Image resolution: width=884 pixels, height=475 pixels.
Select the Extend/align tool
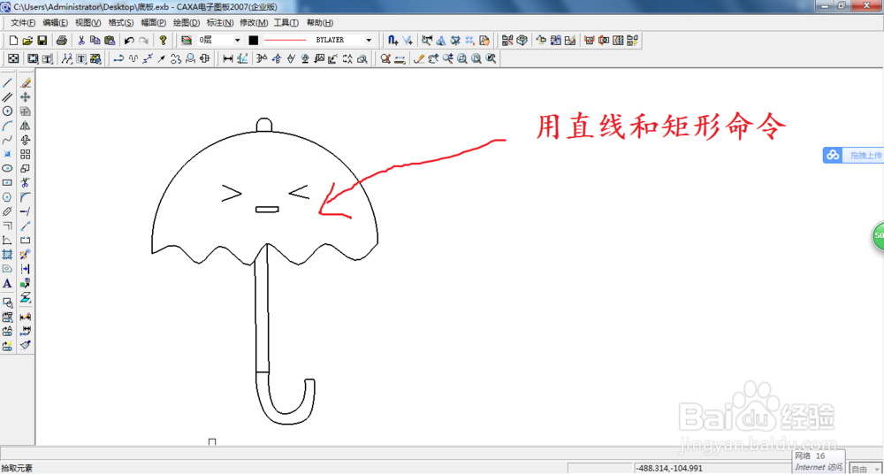pos(26,211)
